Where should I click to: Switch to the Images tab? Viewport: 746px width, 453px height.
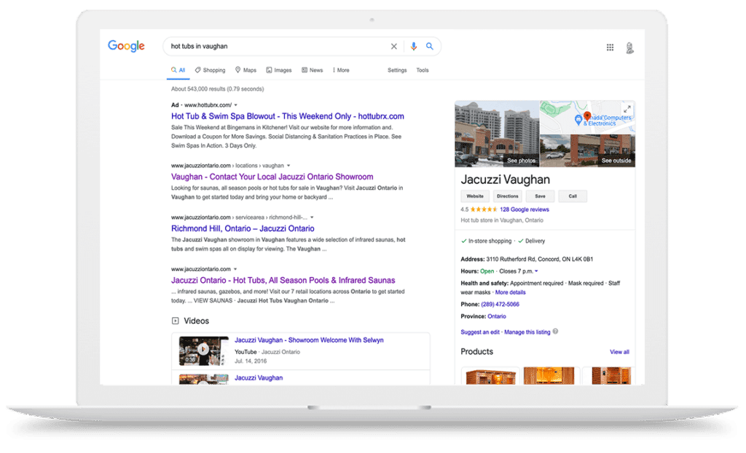point(278,71)
